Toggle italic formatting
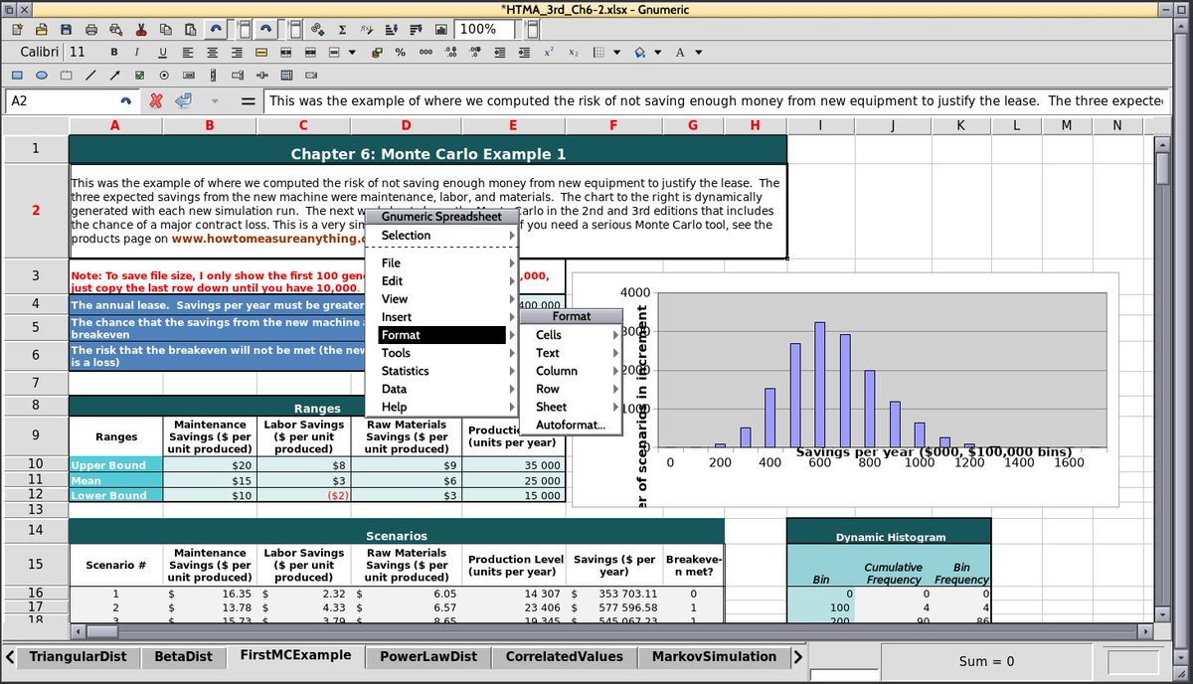Screen dimensions: 1193x684 click(137, 53)
